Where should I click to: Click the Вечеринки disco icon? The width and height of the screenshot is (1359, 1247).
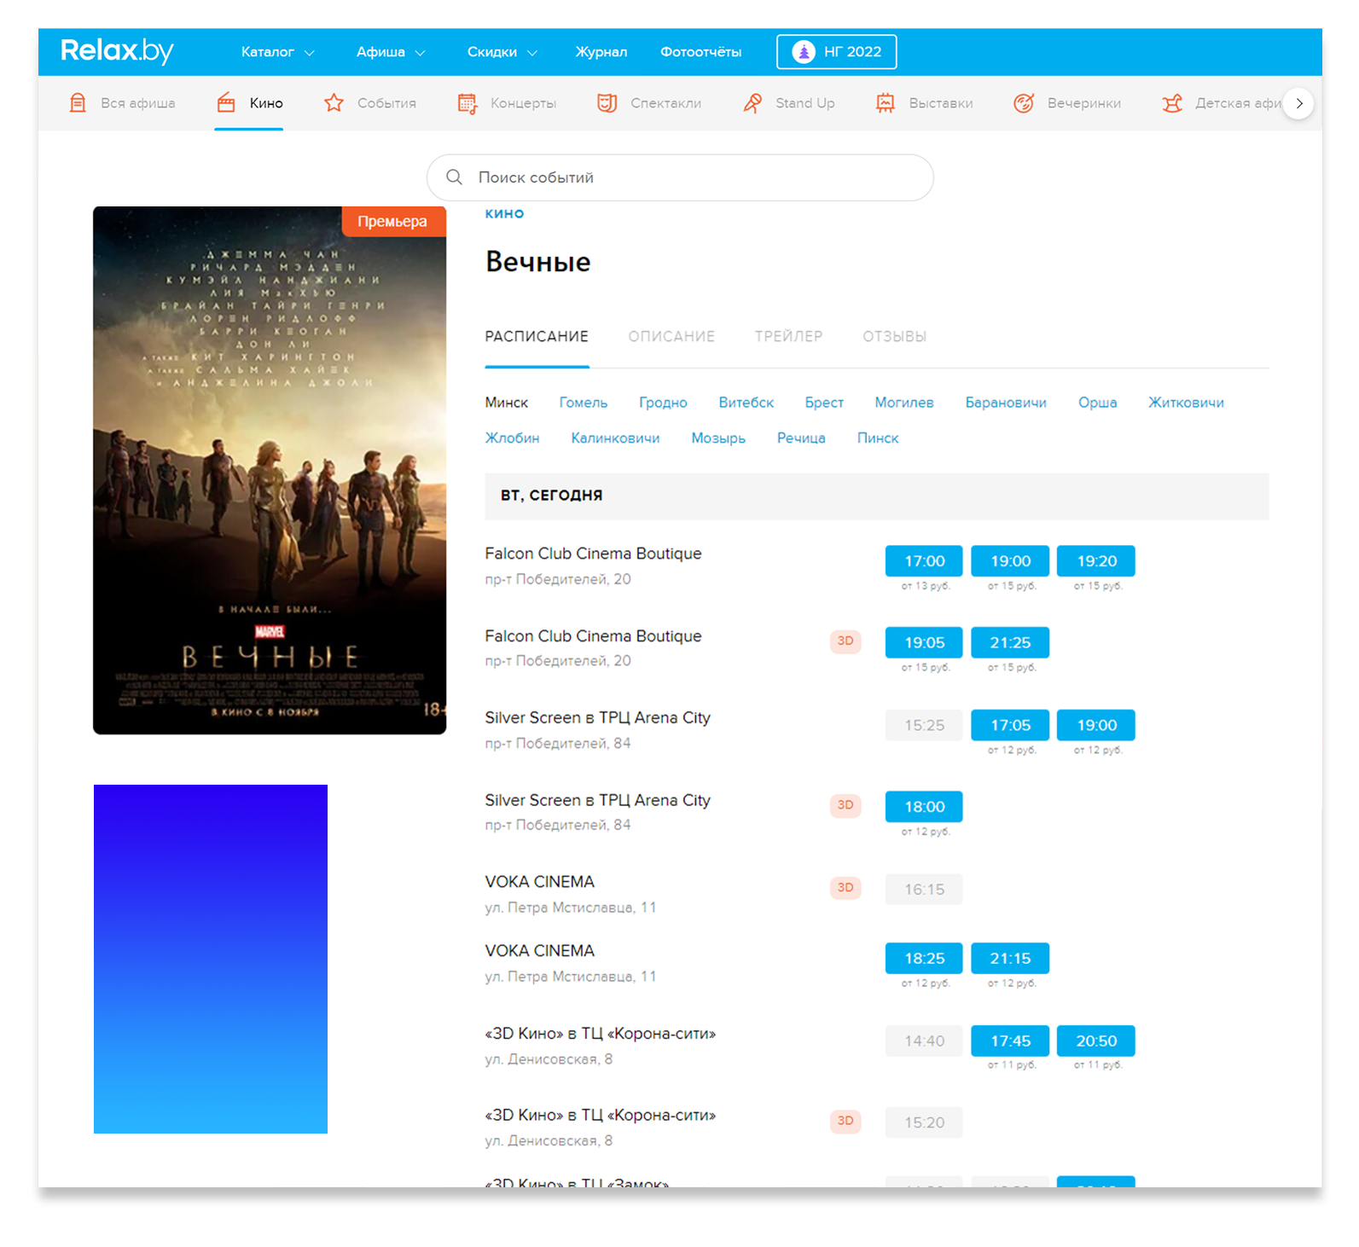[x=1024, y=103]
